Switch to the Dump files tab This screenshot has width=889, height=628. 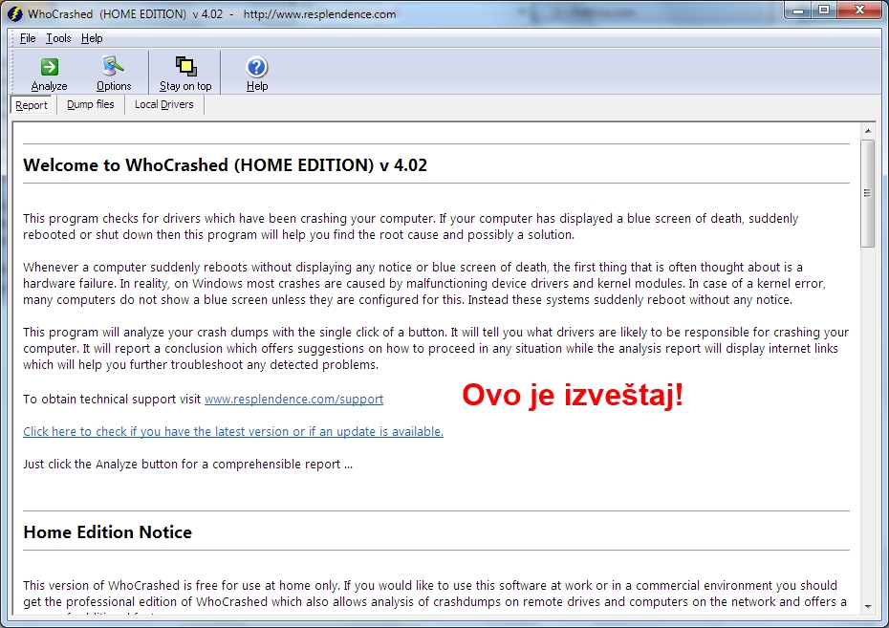[x=91, y=104]
